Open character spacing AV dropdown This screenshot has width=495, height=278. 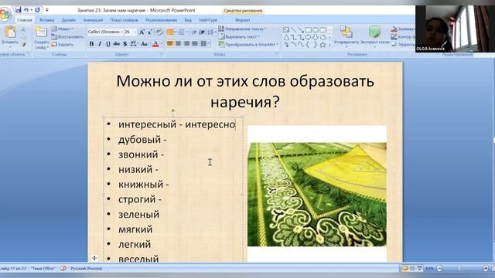coord(134,44)
